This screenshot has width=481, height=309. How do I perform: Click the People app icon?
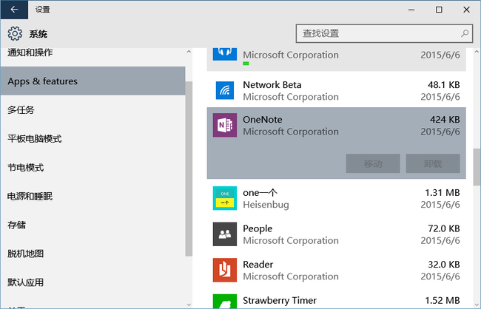click(x=225, y=234)
